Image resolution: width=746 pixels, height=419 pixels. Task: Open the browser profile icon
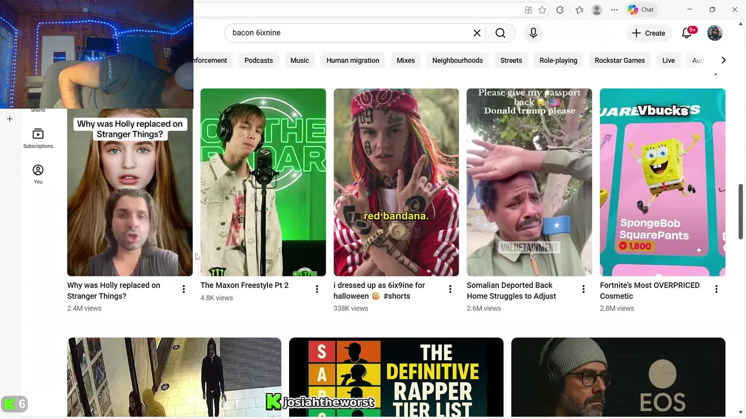pos(597,10)
